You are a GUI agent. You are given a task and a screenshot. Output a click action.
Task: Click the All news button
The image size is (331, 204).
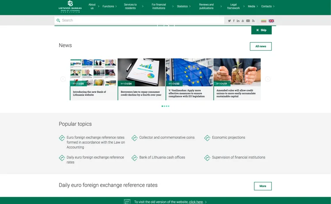(x=260, y=46)
